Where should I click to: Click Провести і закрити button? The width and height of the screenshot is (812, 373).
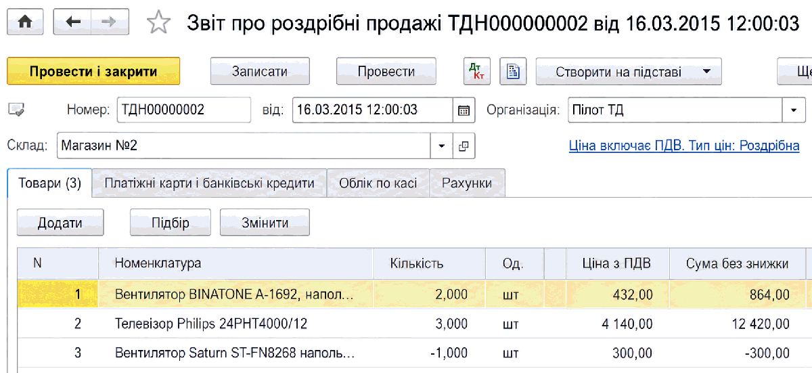(x=93, y=71)
